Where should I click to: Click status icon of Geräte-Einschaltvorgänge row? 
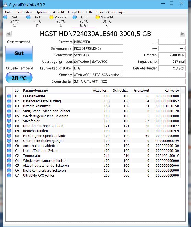click(x=9, y=141)
